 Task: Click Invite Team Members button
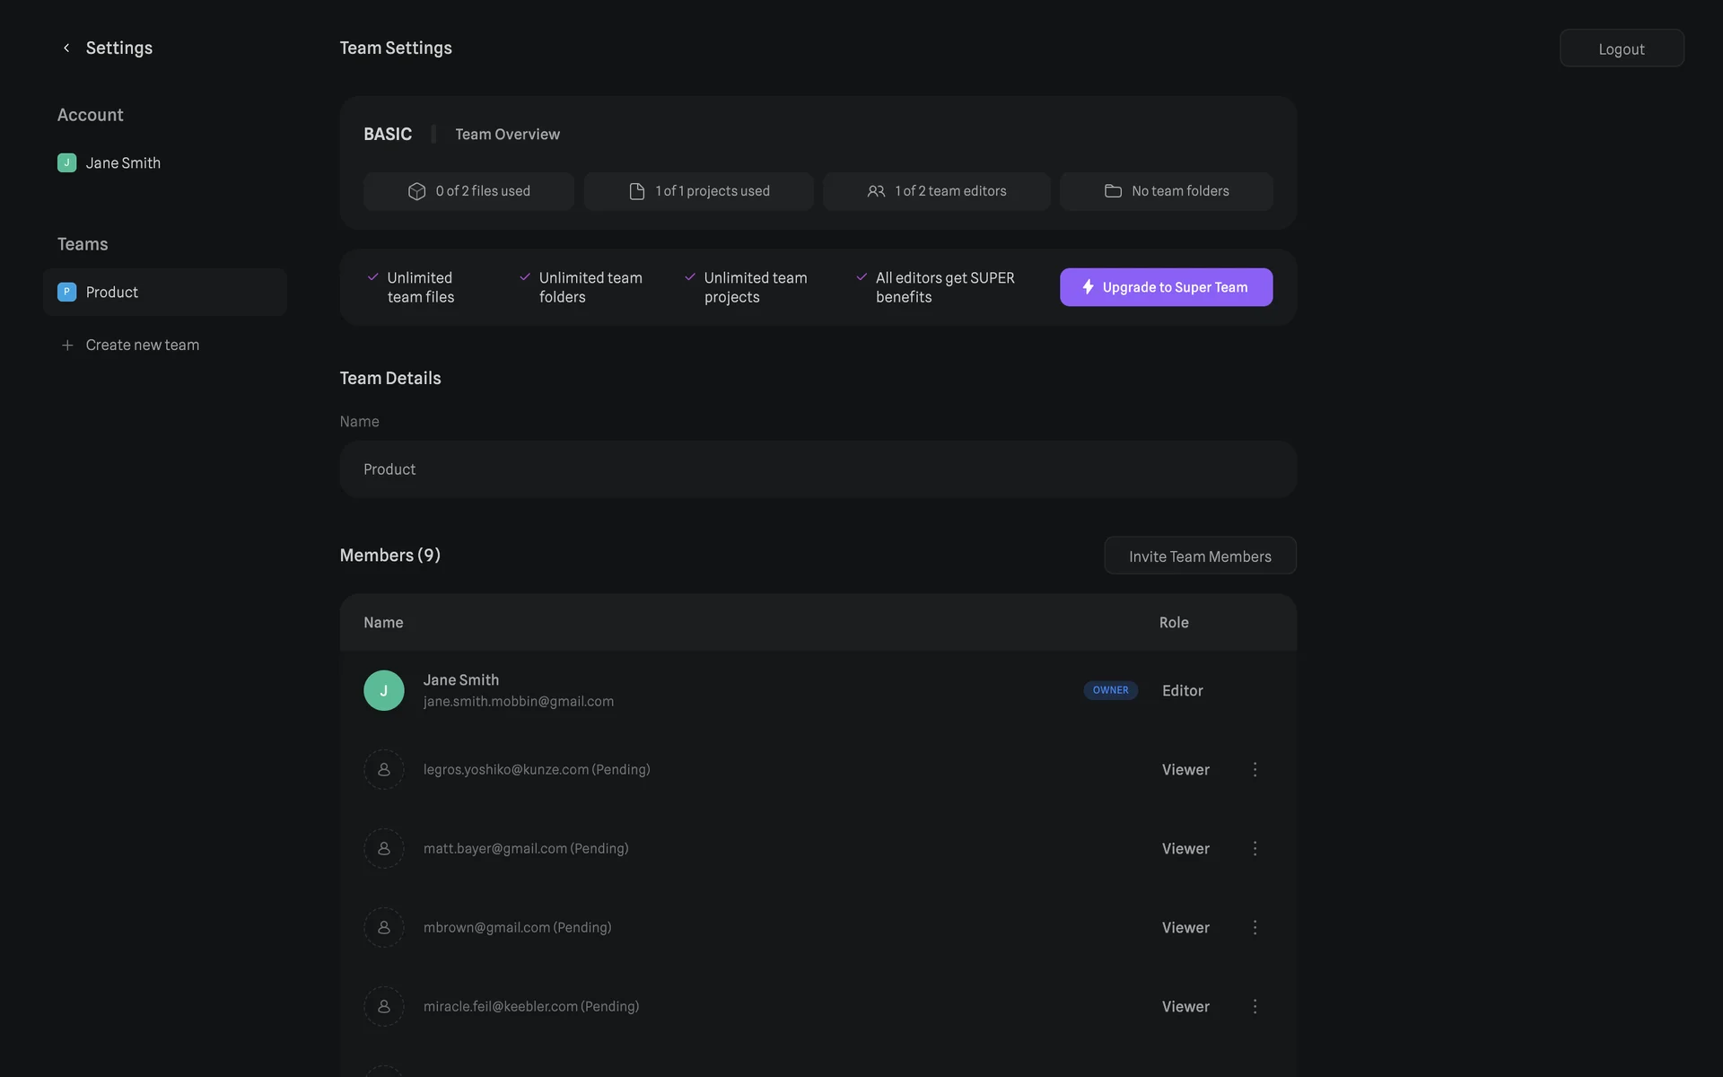1200,556
